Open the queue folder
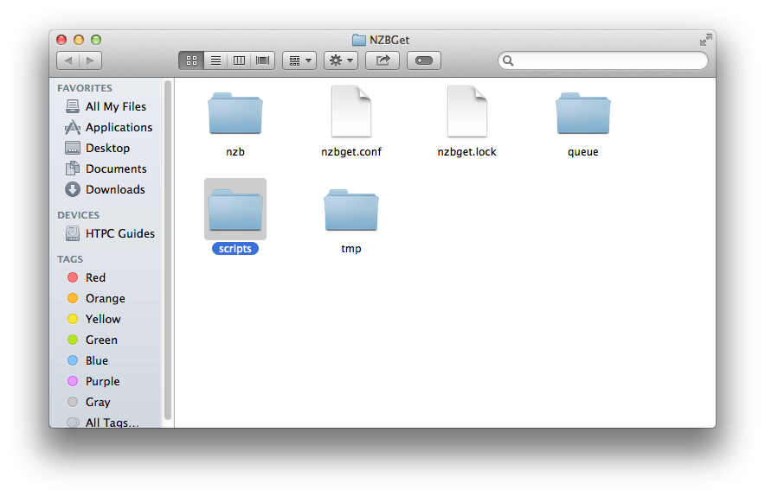This screenshot has height=496, width=765. coord(582,116)
